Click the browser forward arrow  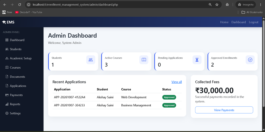[12, 5]
